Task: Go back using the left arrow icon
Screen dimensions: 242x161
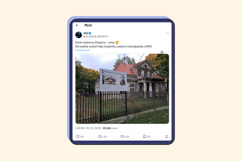Action: click(x=77, y=25)
